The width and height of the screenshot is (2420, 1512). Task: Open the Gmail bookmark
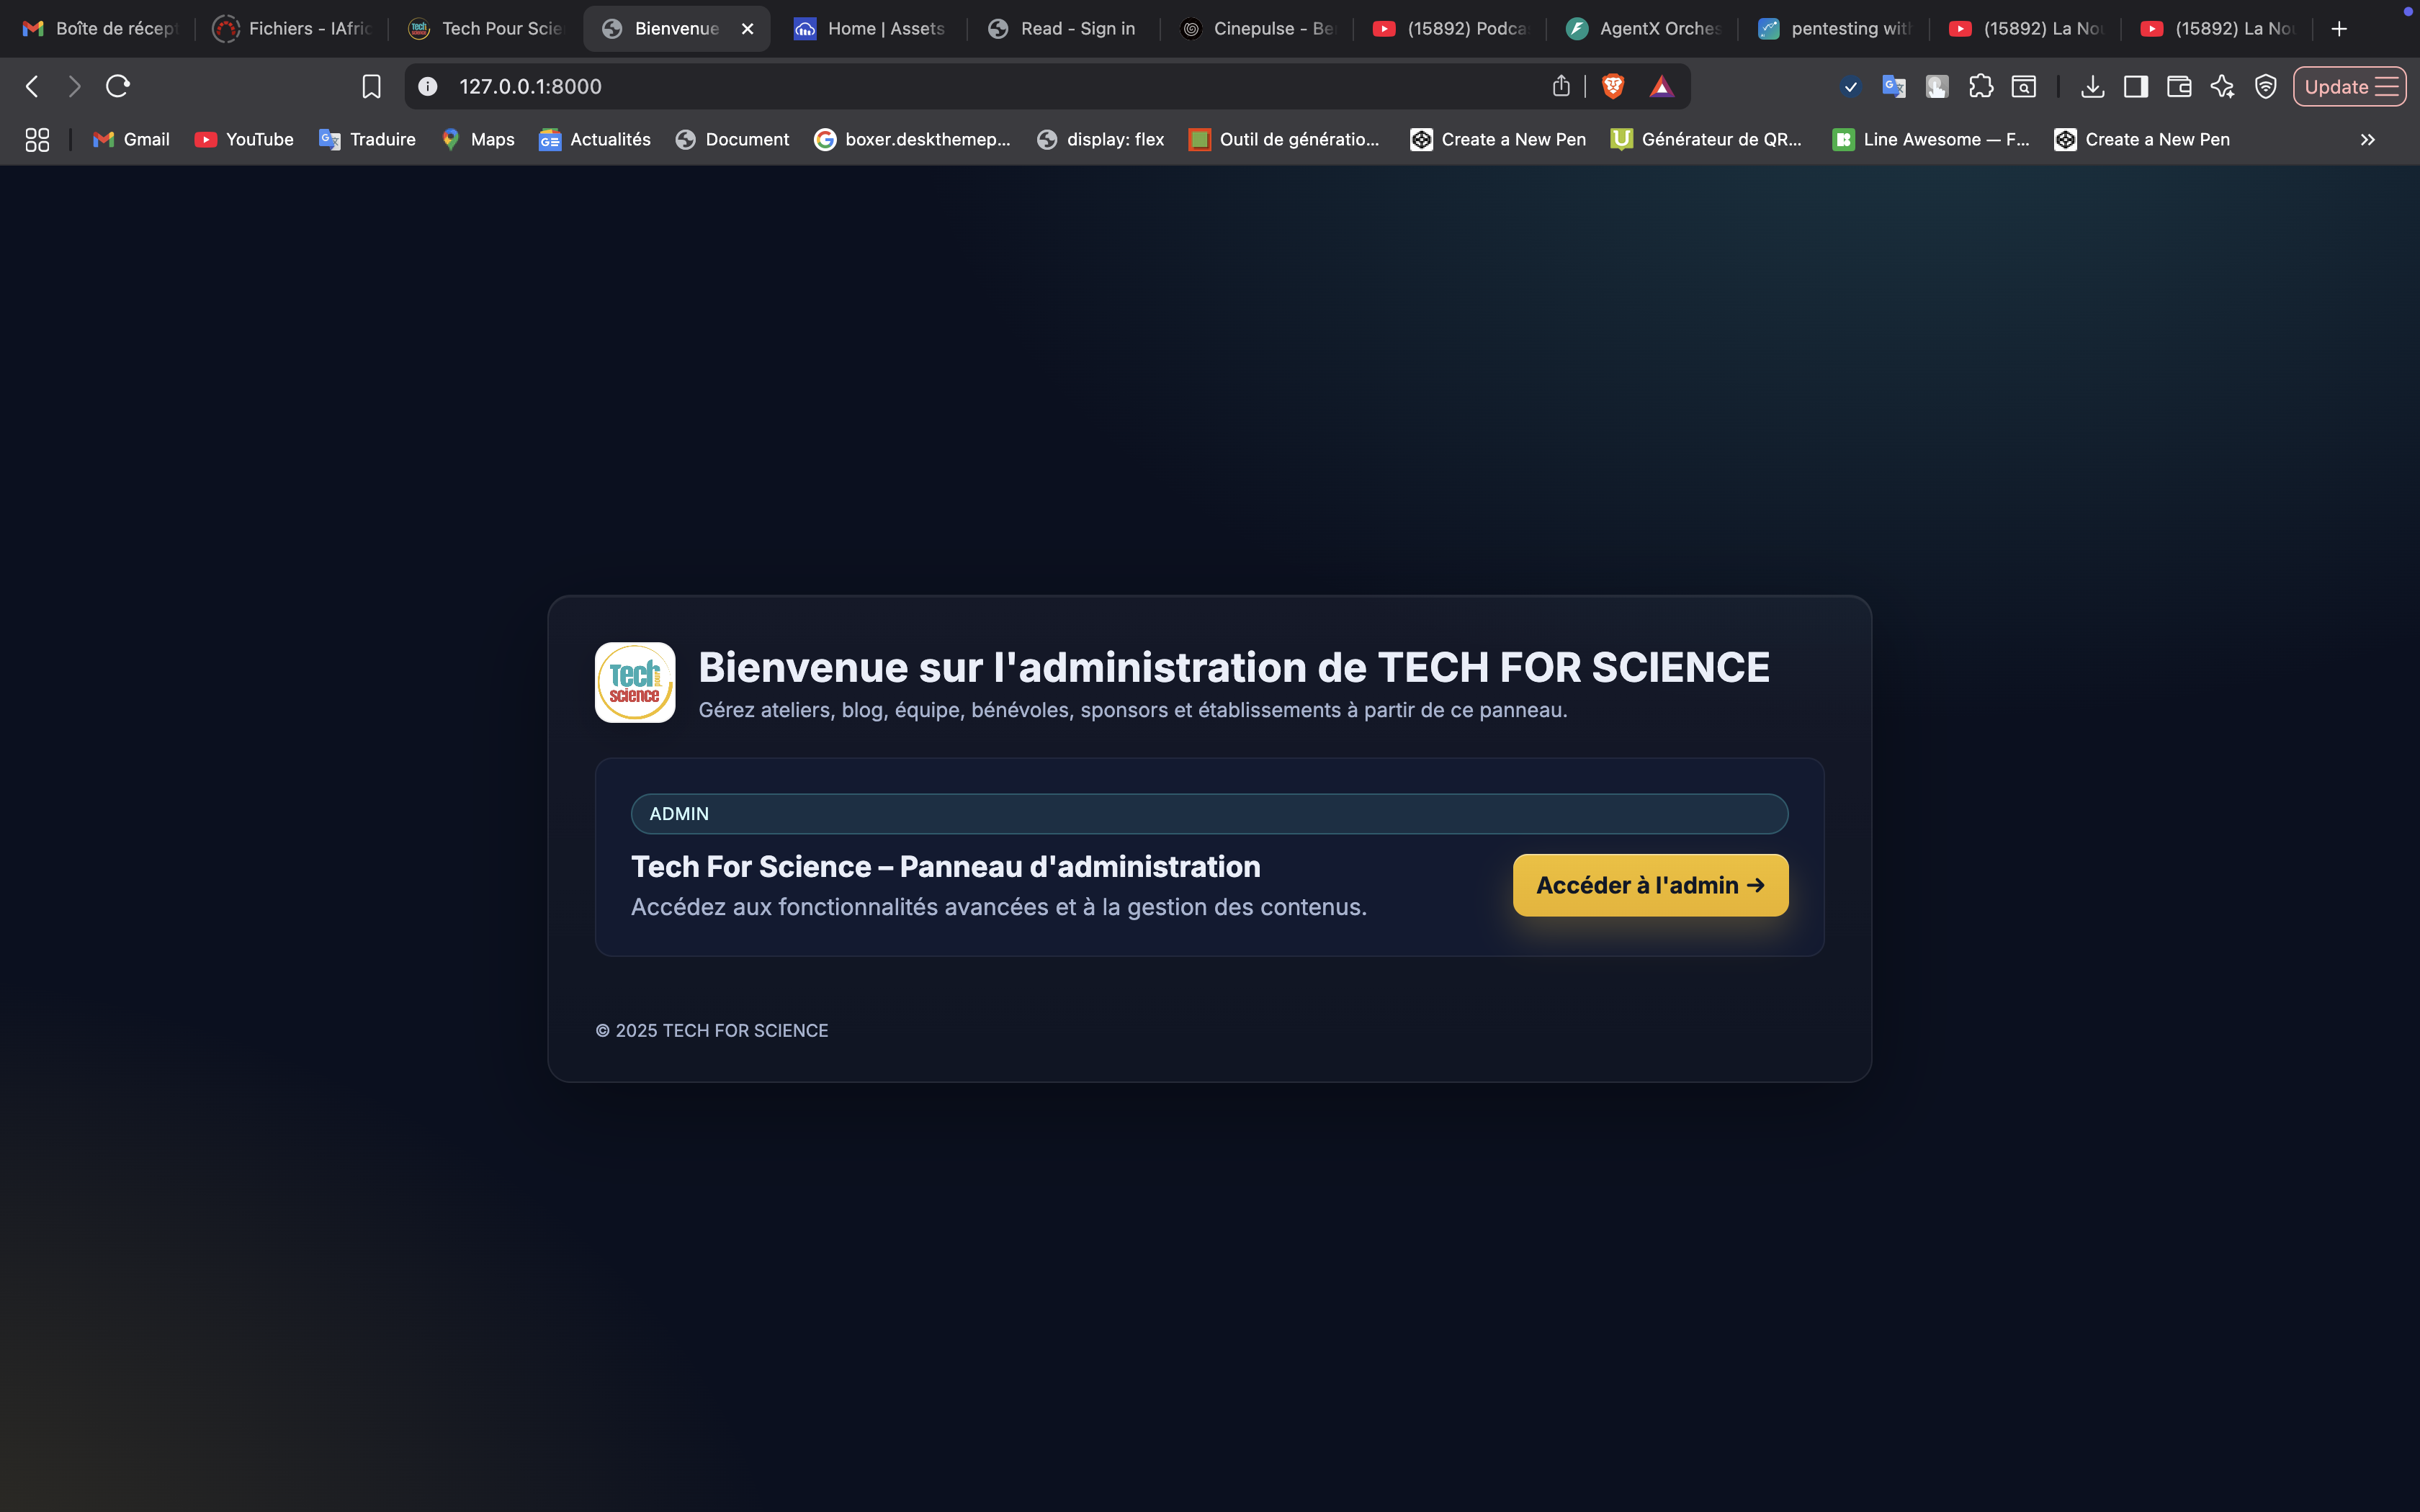click(x=131, y=140)
